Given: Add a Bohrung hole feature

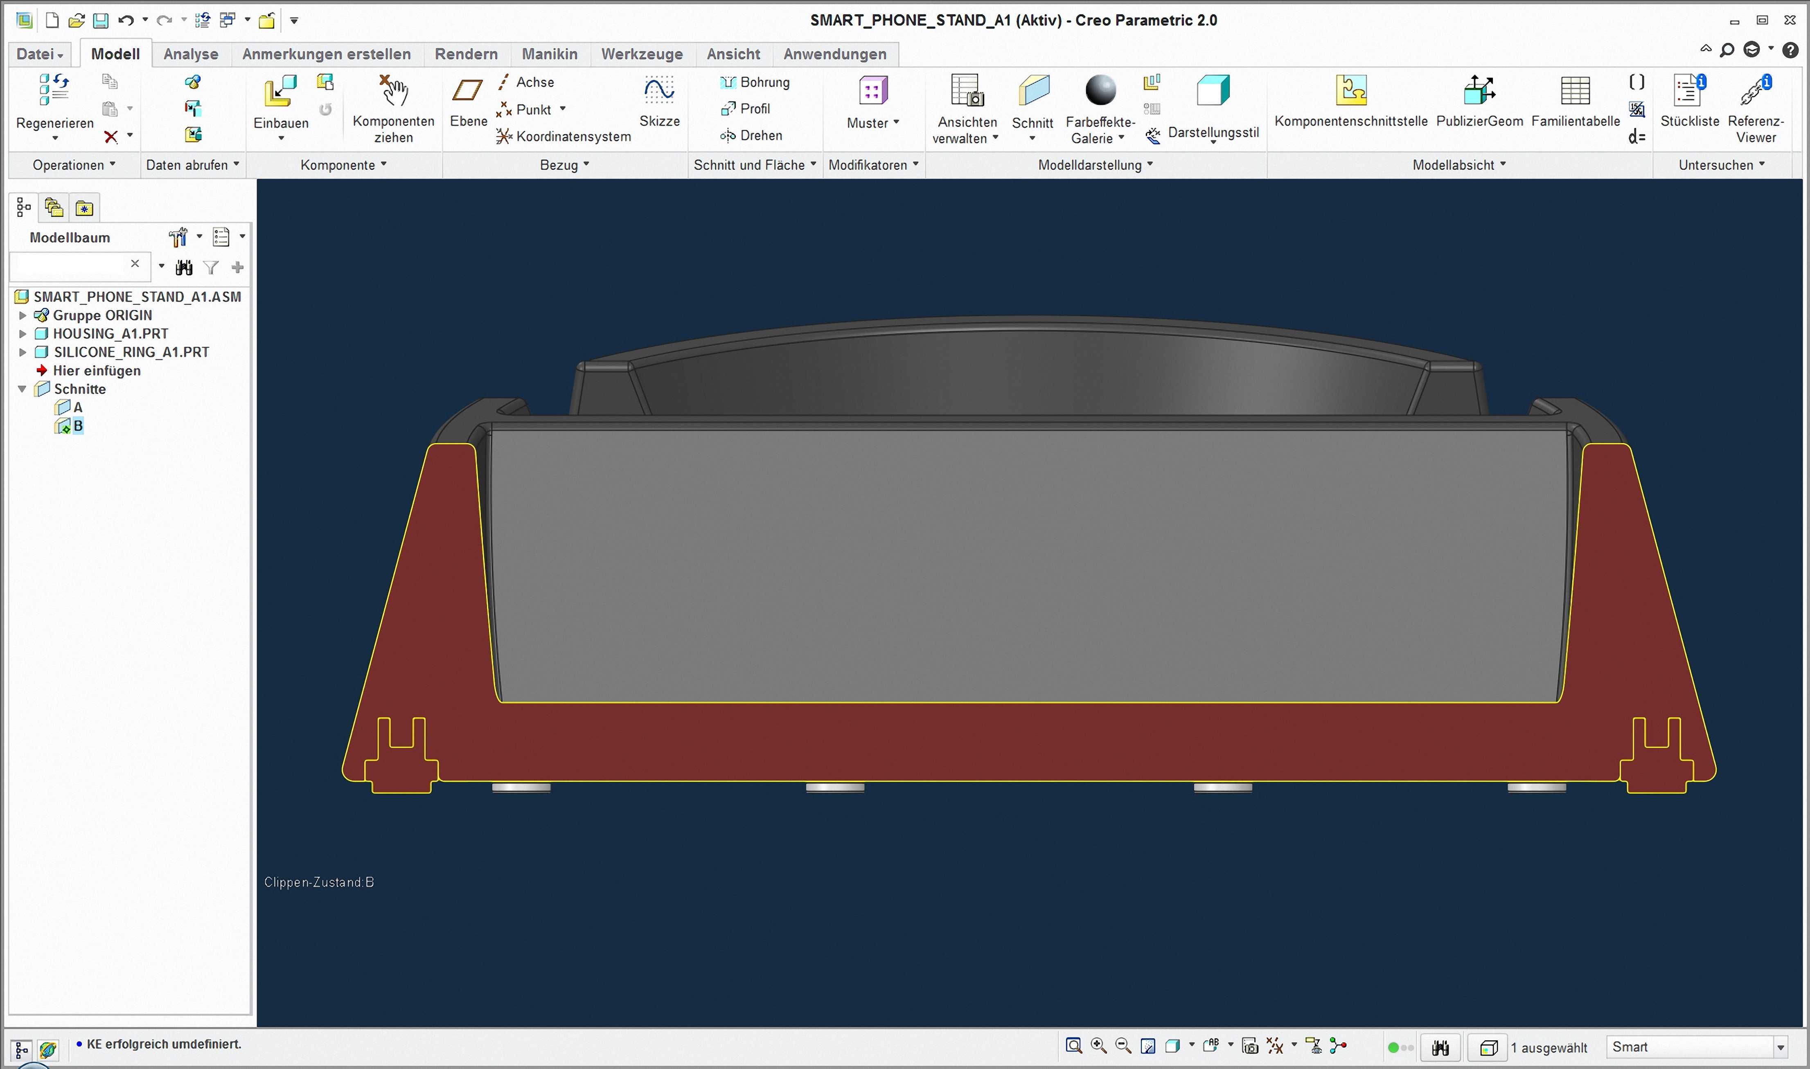Looking at the screenshot, I should (x=755, y=82).
